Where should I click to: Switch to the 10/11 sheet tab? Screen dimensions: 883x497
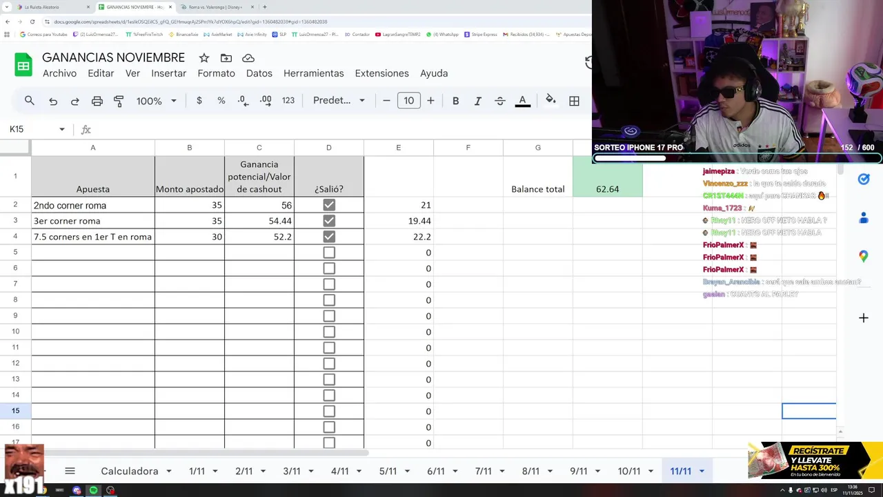click(629, 471)
